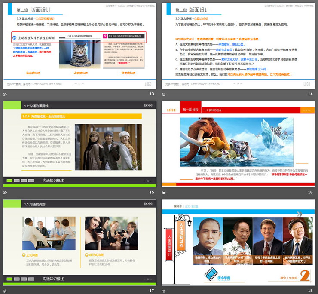Screen dimensions: 318x294
Task: Click the animation star icon under slide 14
Action: point(163,95)
